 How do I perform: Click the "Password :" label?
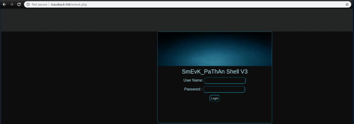click(193, 89)
